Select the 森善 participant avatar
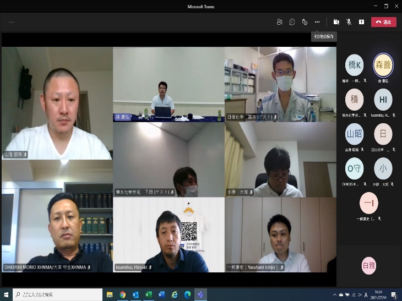 click(383, 65)
